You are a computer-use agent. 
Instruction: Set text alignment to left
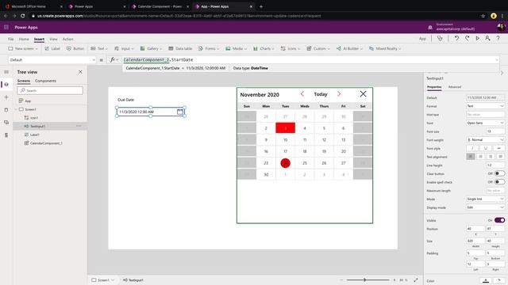point(471,157)
